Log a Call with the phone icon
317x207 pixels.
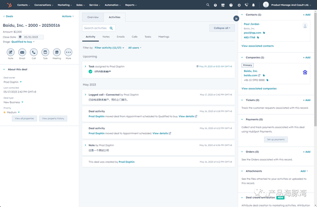34,52
